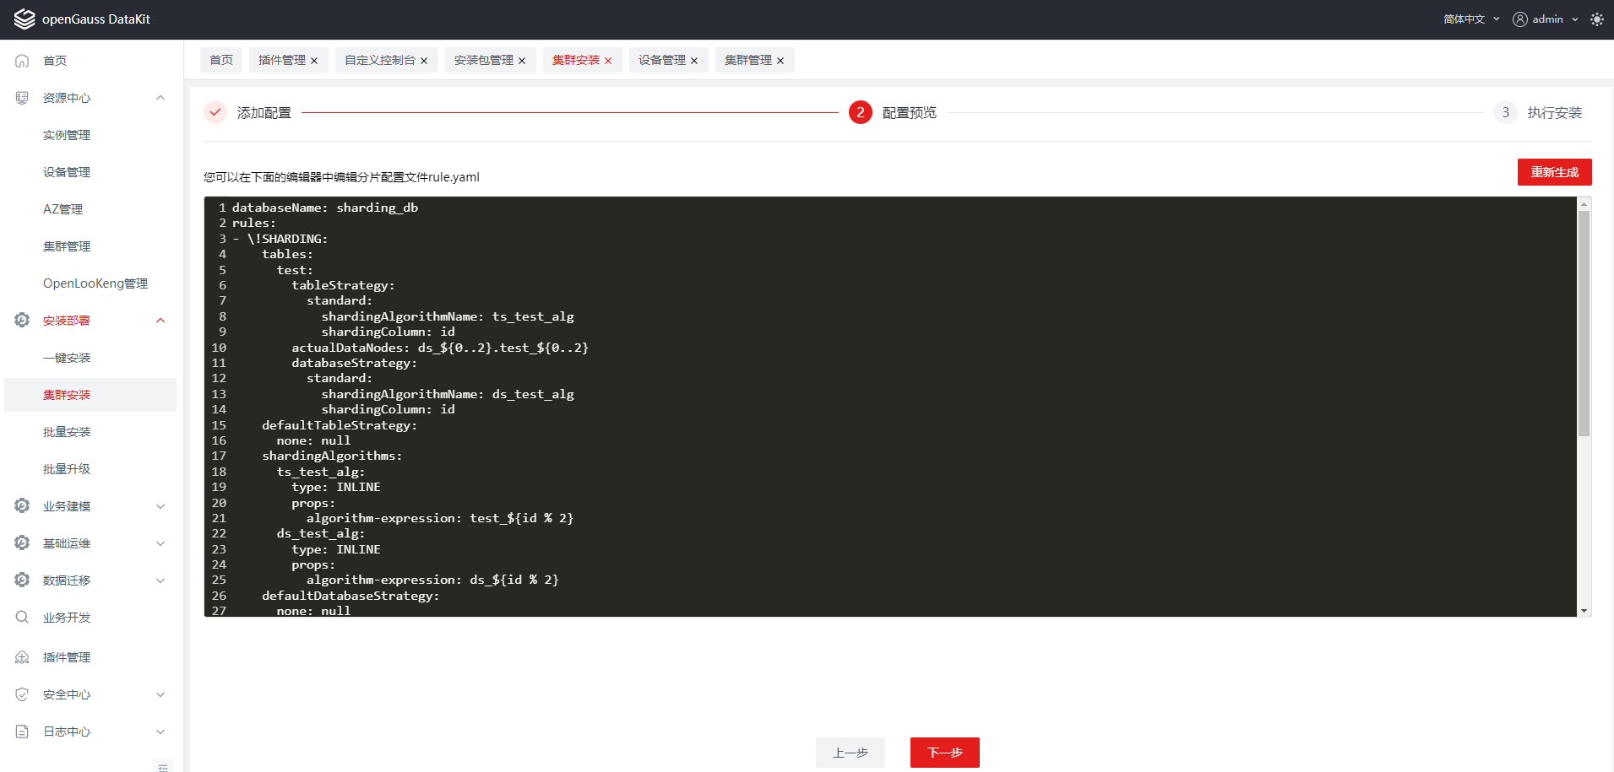Open the 简体中文 language dropdown
Screen dimensions: 1614x772
[1470, 19]
